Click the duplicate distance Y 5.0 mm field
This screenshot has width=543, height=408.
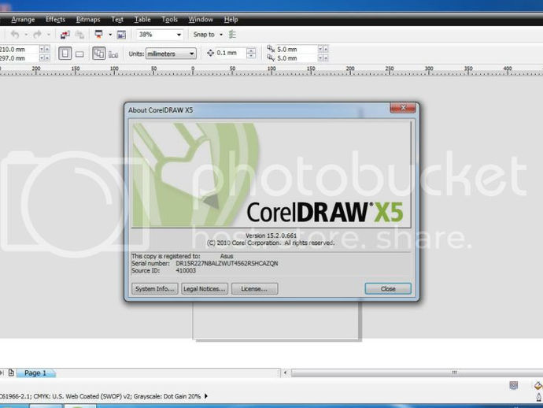297,58
